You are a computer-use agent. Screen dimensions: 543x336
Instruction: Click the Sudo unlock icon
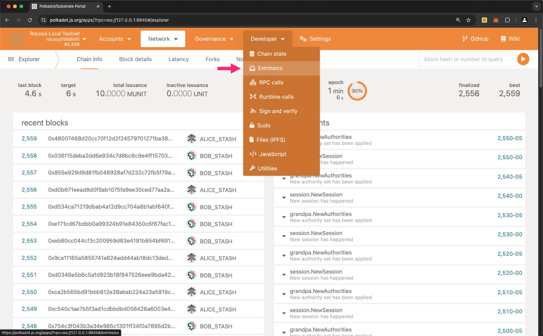pos(252,125)
